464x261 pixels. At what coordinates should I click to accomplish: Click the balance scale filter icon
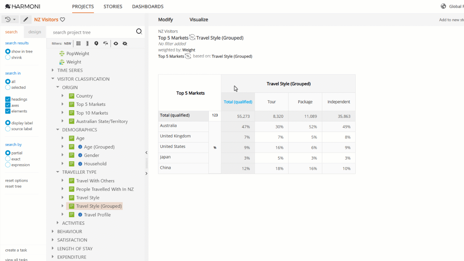(105, 43)
